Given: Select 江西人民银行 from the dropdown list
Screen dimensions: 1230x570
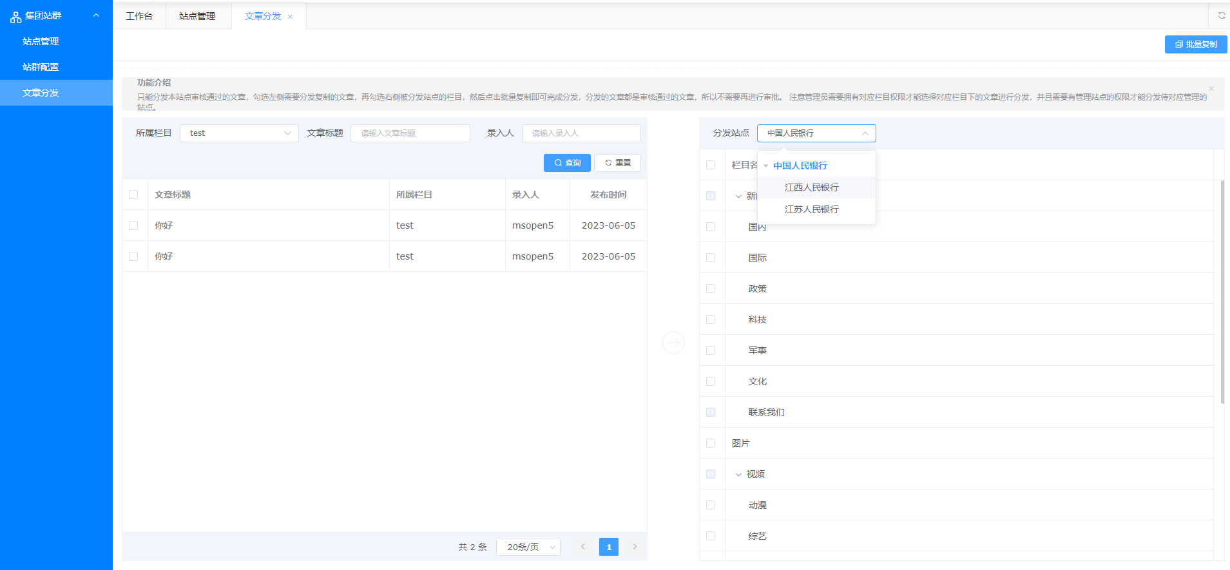Looking at the screenshot, I should [811, 187].
